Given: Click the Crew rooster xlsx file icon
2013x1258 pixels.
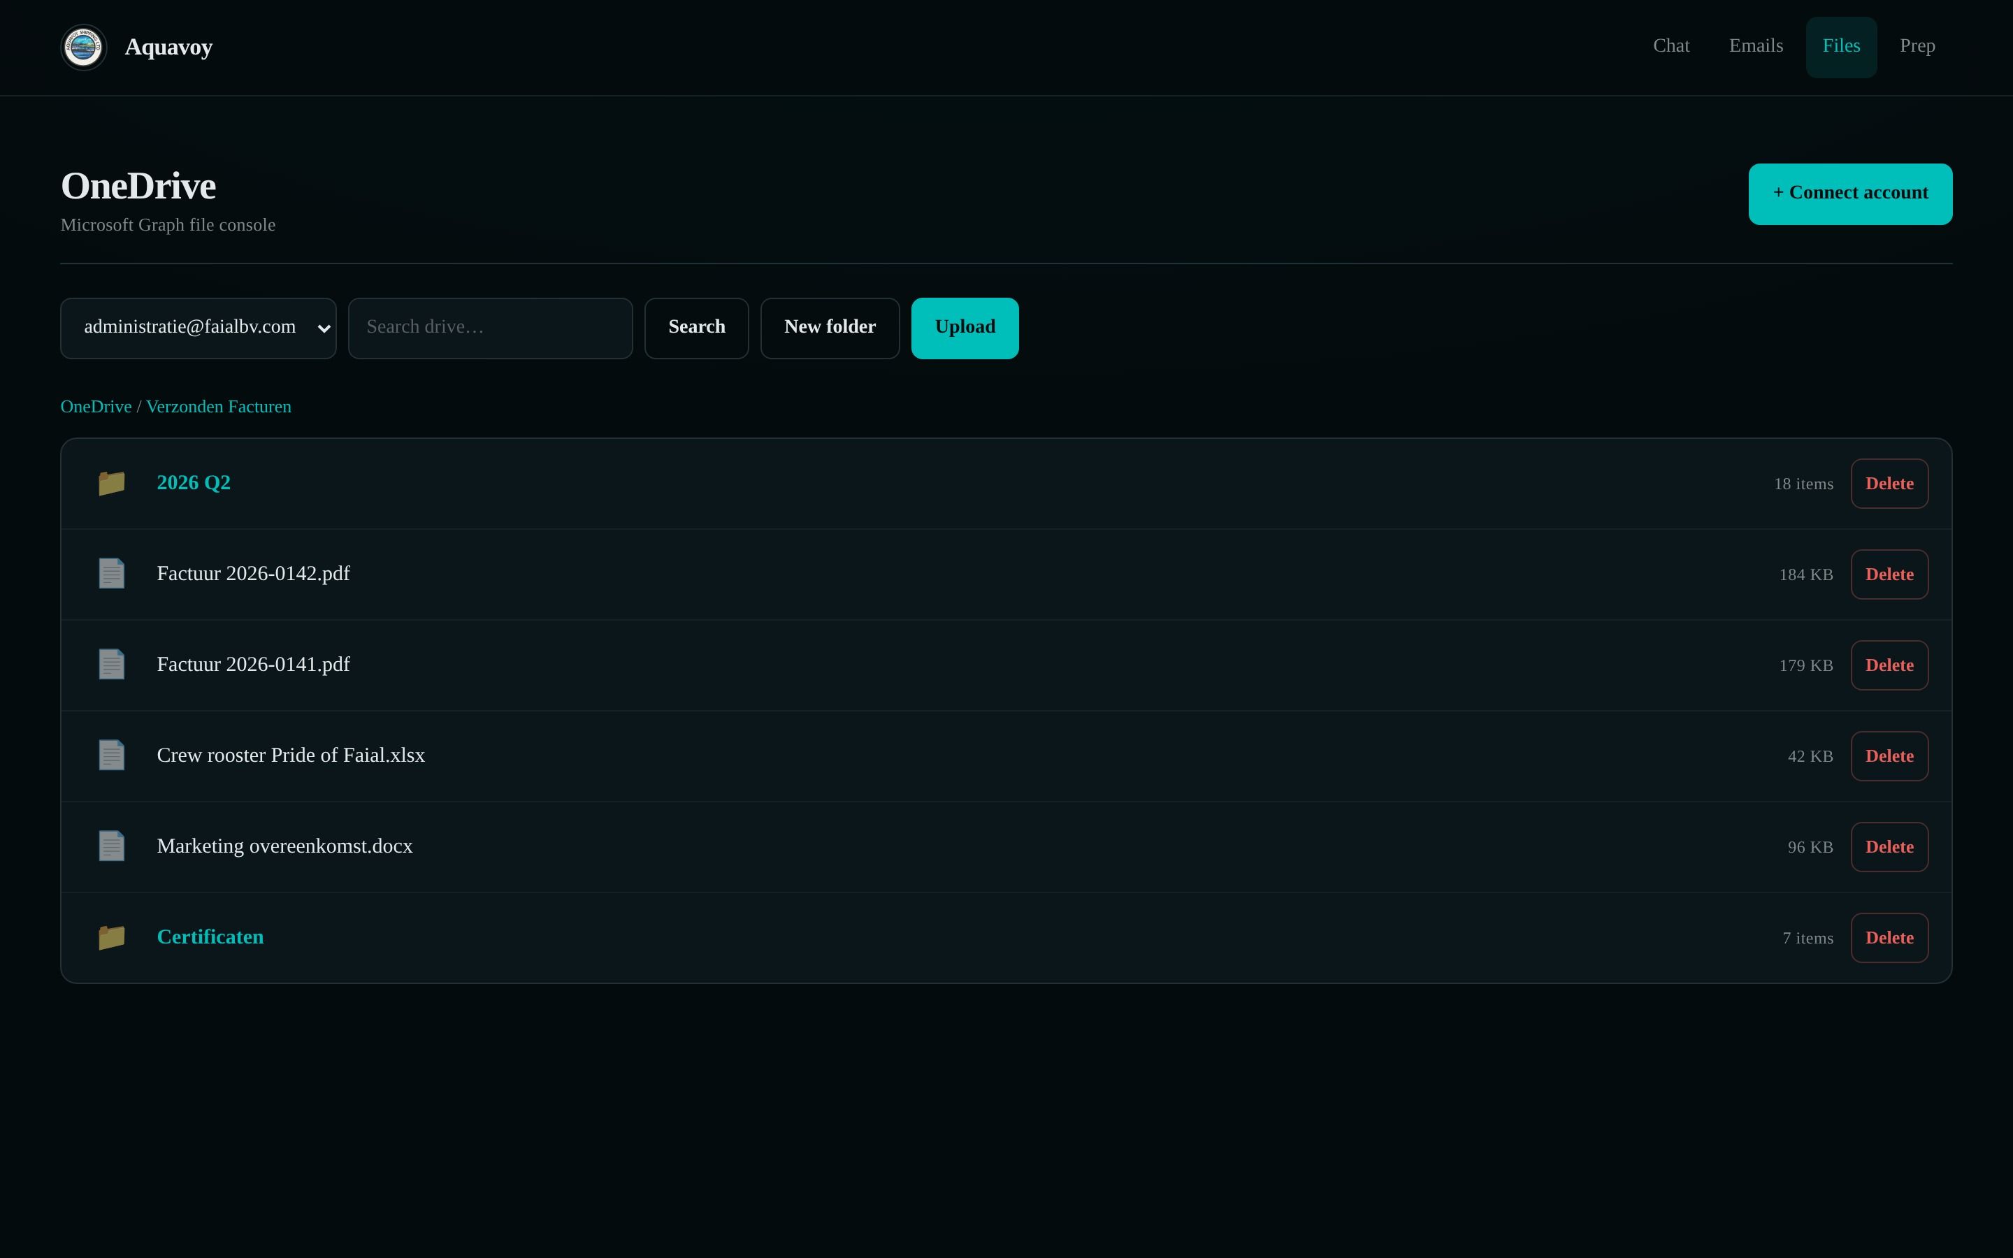Looking at the screenshot, I should tap(111, 755).
